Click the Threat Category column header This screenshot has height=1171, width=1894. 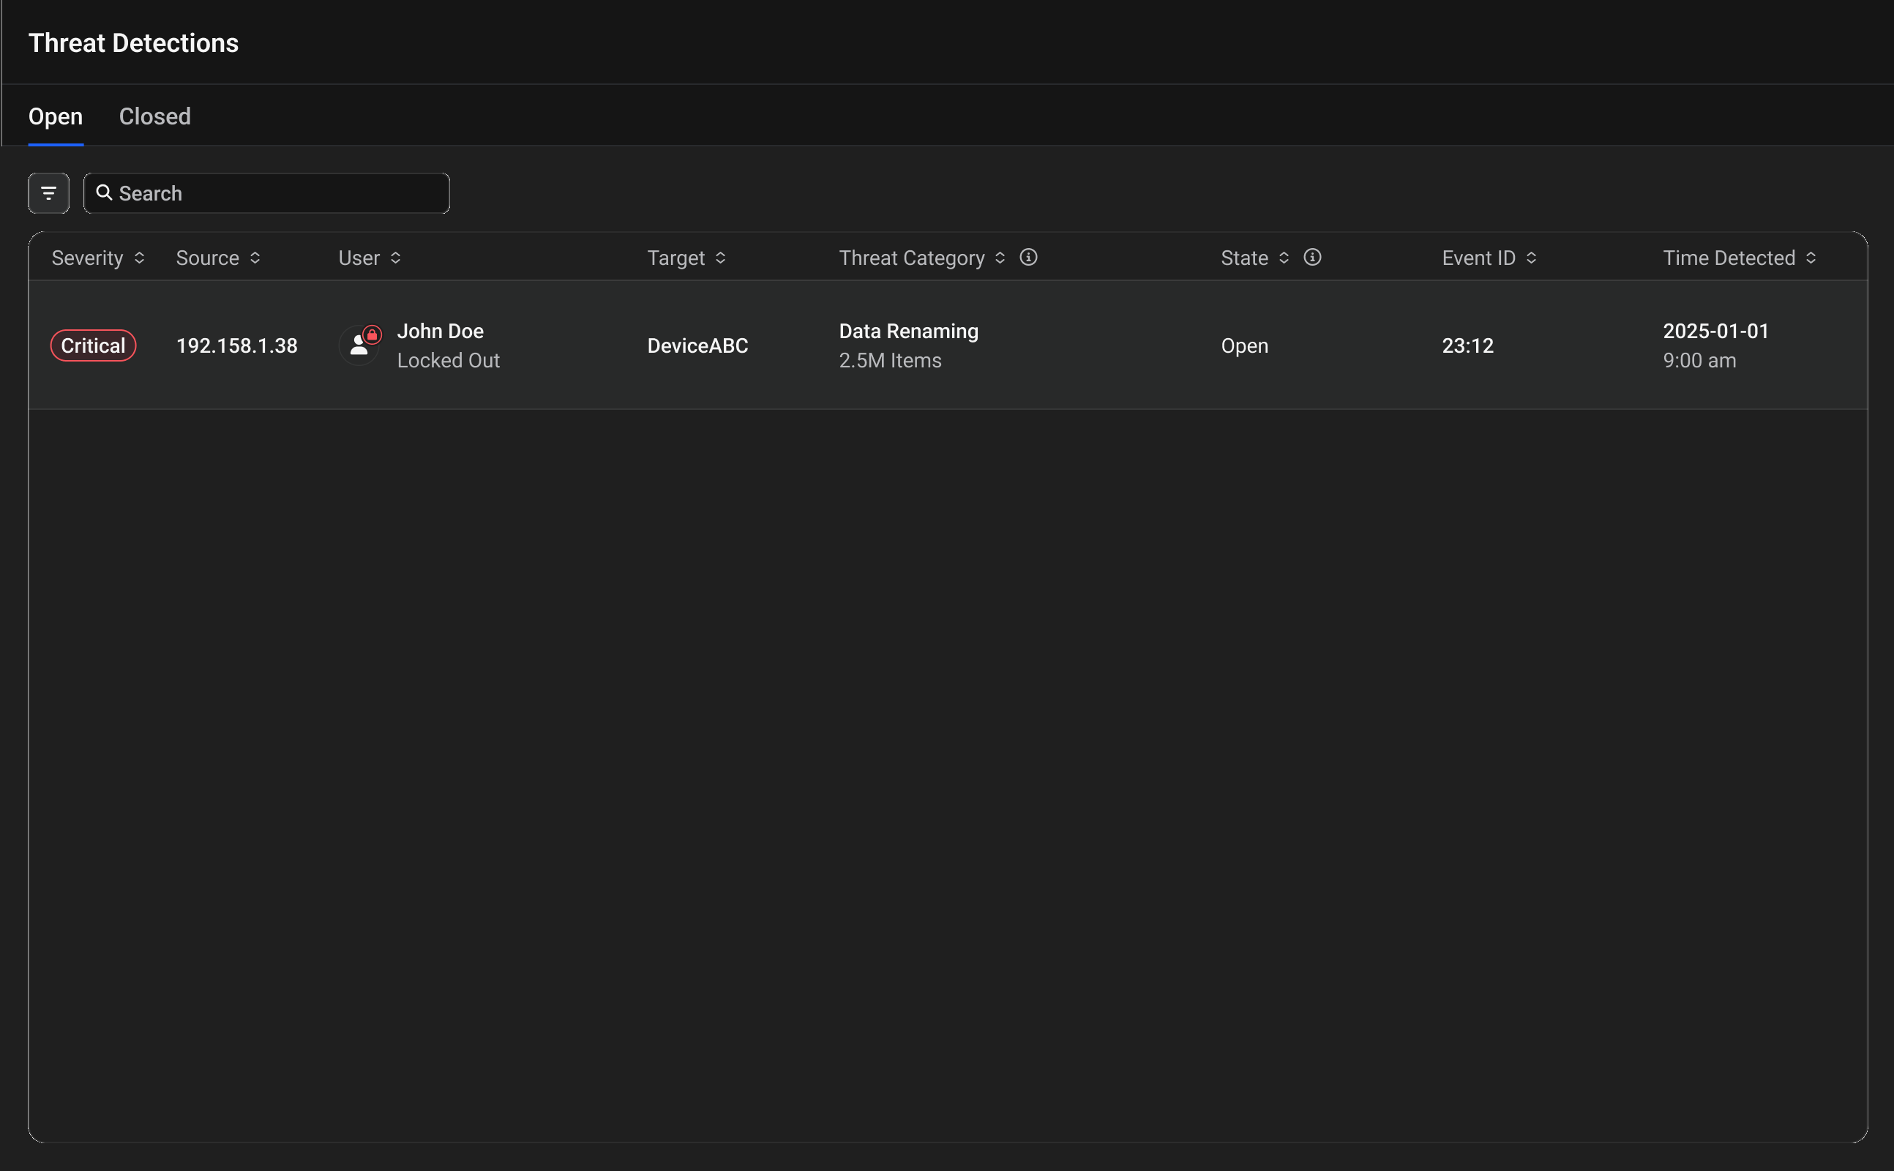[x=911, y=258]
